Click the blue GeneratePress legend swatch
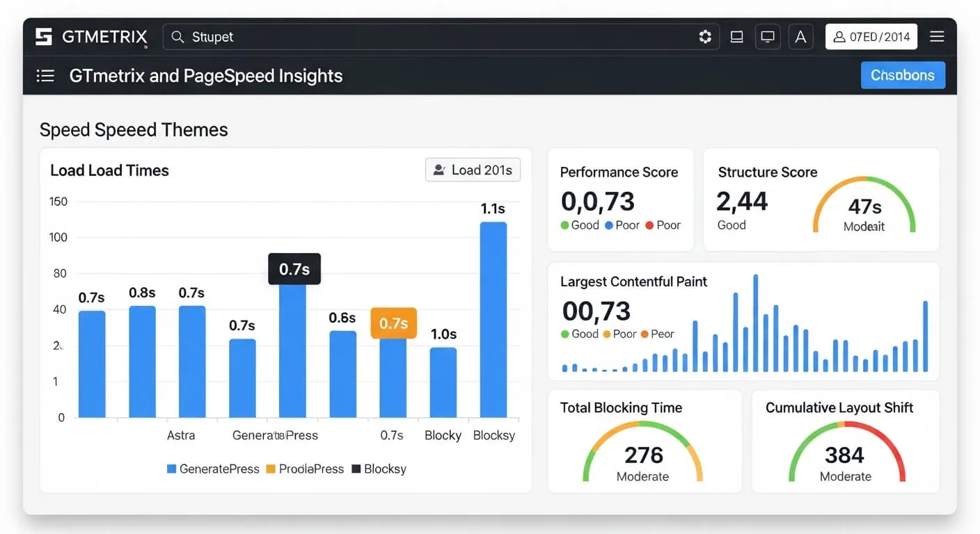 click(171, 469)
